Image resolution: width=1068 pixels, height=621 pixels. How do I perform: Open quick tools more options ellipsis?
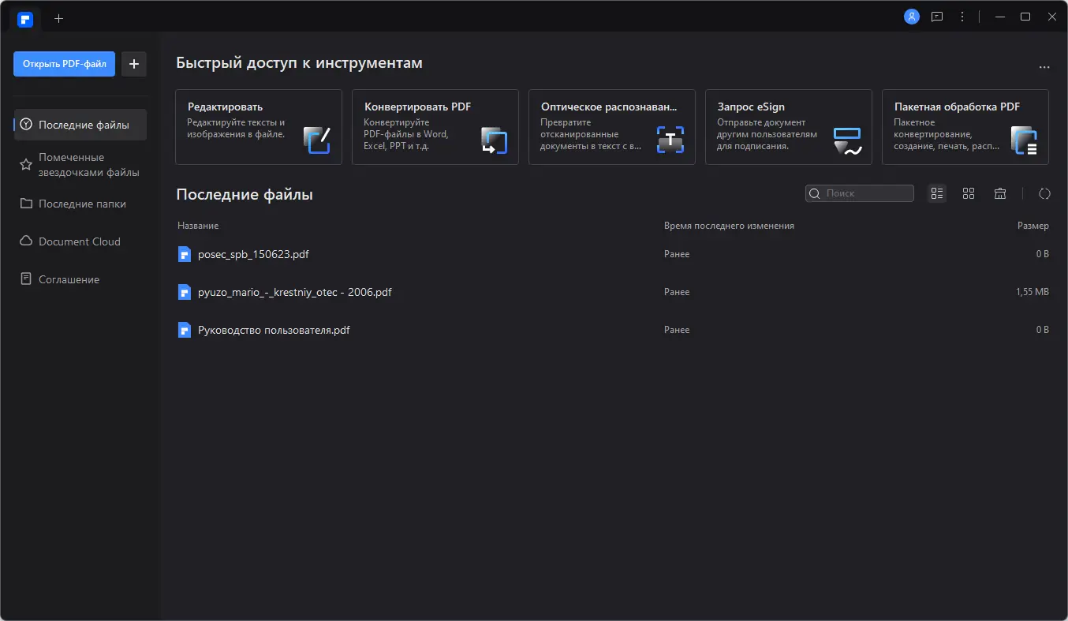click(x=1044, y=67)
